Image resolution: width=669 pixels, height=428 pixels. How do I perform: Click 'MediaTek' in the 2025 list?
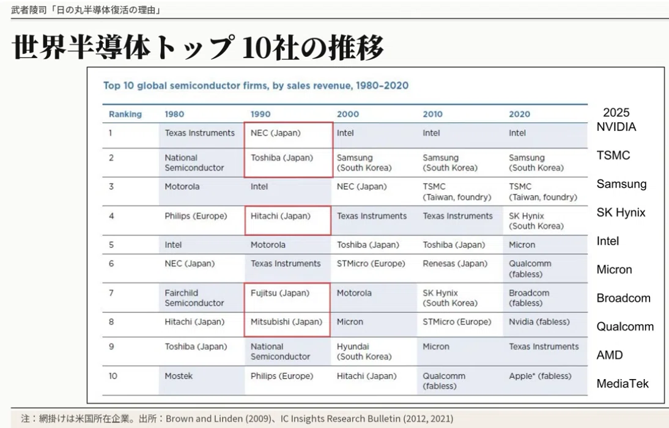point(623,383)
